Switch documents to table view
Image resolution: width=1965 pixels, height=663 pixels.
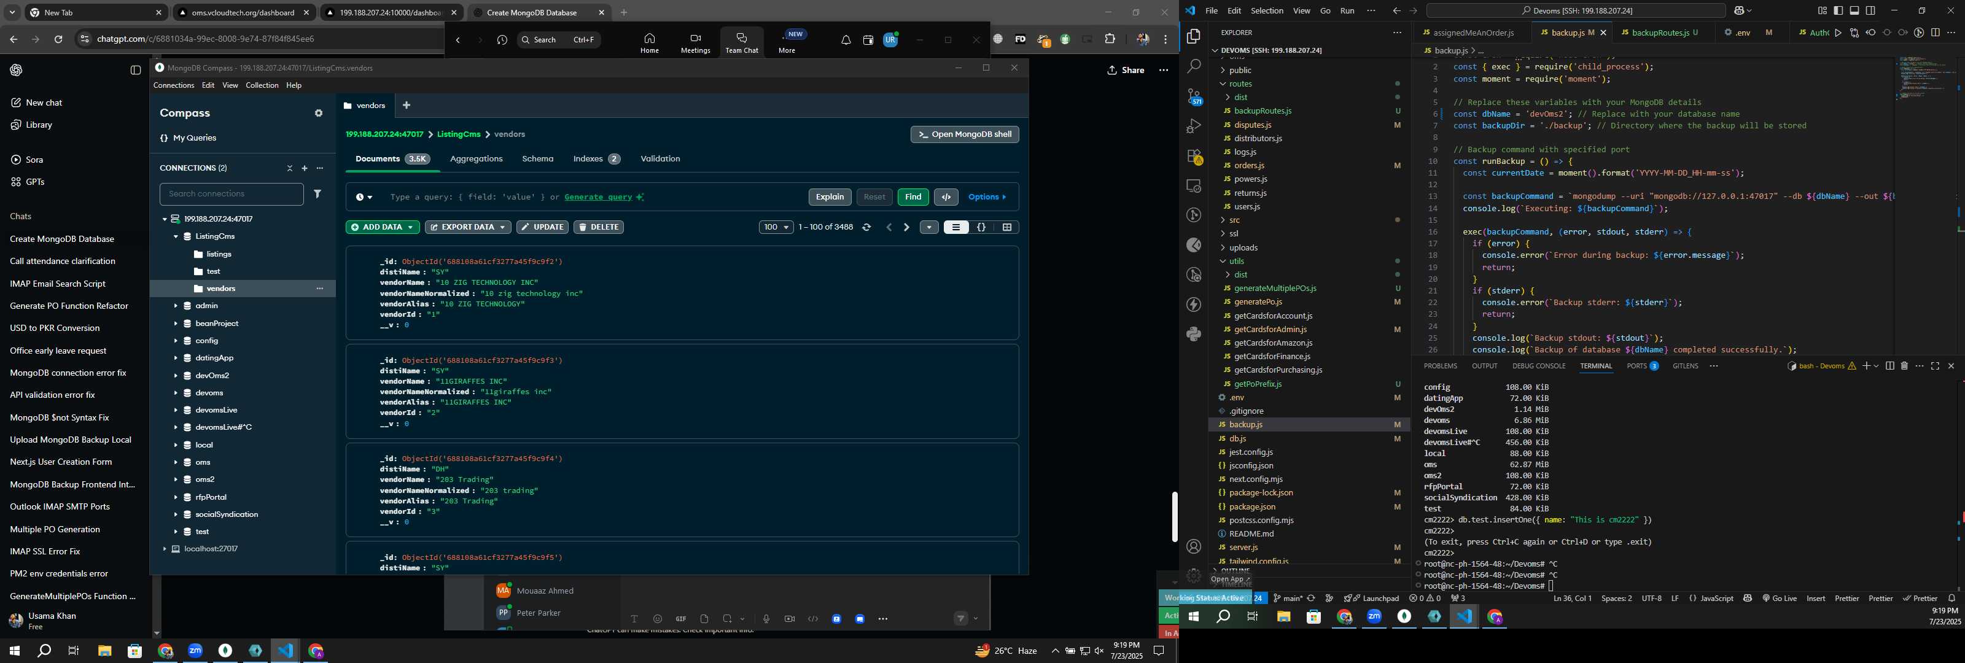[x=1007, y=227]
